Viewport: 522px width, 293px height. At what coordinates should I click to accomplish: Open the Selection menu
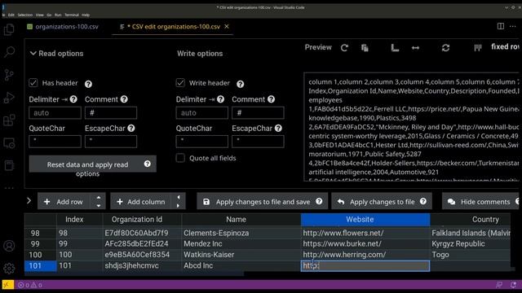click(25, 15)
